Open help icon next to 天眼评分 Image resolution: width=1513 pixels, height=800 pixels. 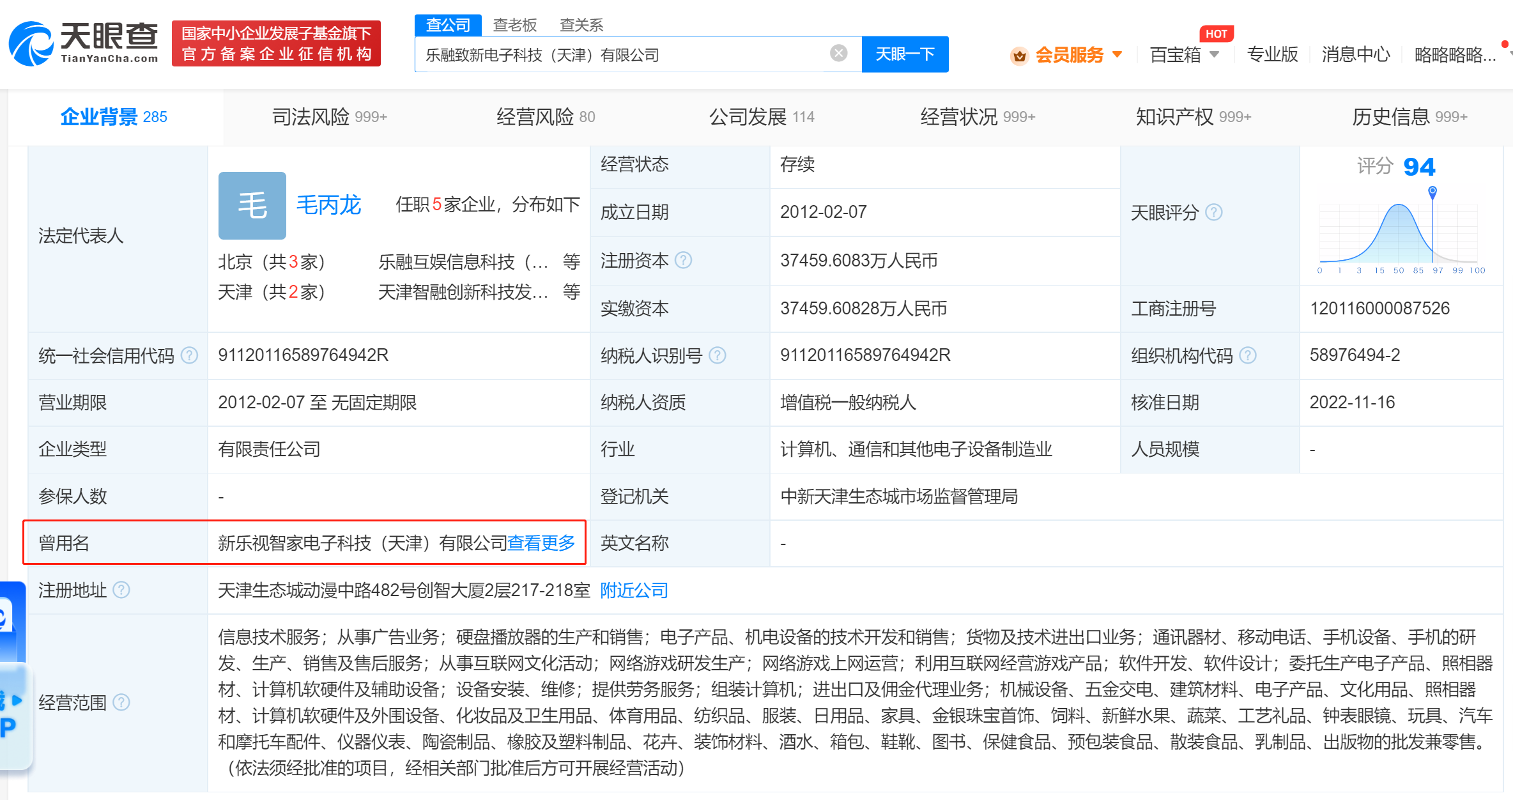tap(1213, 212)
